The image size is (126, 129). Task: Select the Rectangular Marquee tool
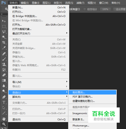pyautogui.click(x=4, y=26)
